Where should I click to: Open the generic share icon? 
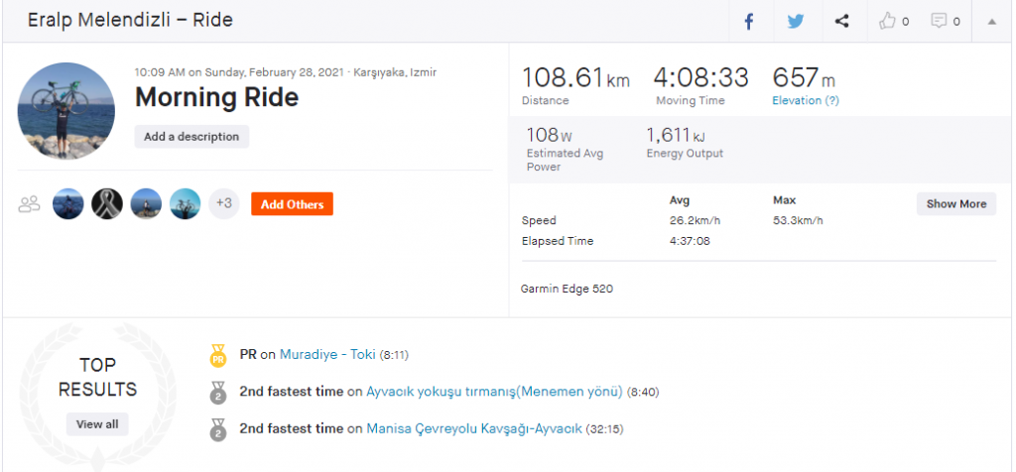click(x=841, y=21)
